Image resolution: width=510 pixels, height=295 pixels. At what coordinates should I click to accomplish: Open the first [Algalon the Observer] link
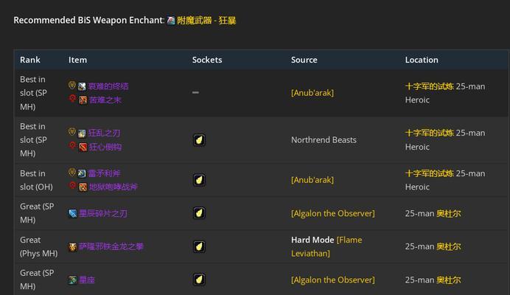pyautogui.click(x=332, y=214)
